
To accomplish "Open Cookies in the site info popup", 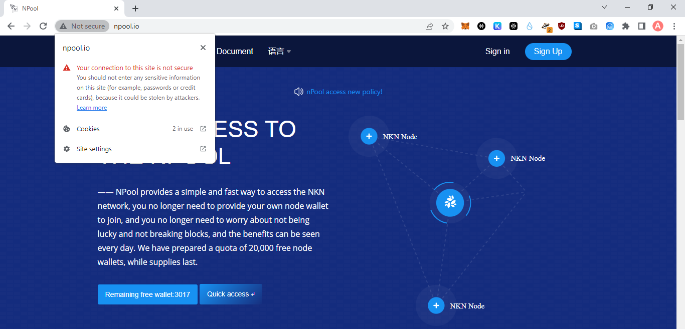I will (135, 129).
